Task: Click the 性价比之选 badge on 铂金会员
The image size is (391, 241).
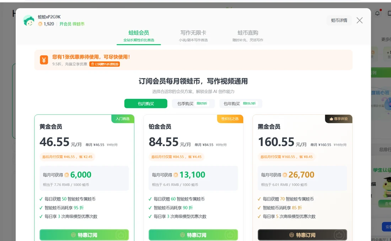Action: (x=230, y=119)
